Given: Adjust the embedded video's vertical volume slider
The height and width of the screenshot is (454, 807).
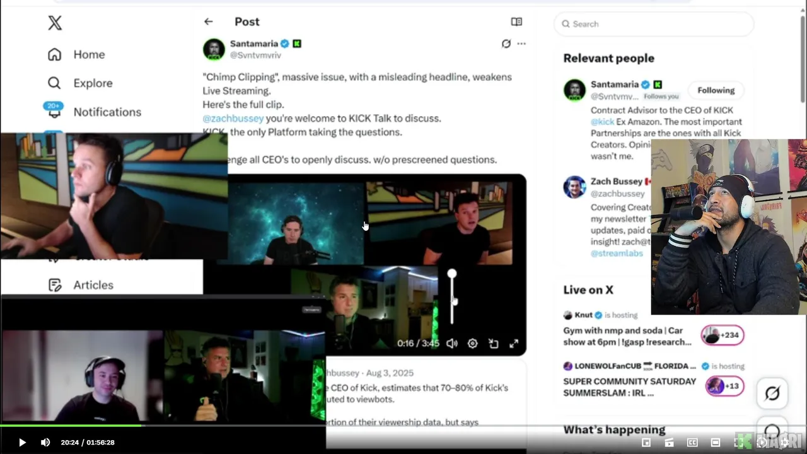Looking at the screenshot, I should pyautogui.click(x=452, y=296).
